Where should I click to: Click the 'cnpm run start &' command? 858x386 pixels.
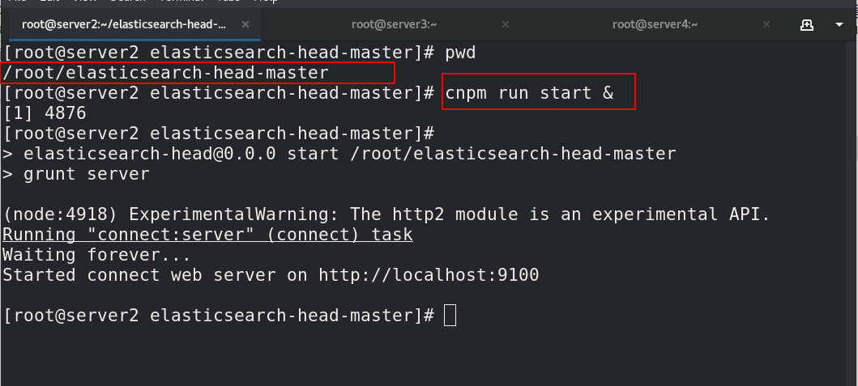point(529,92)
